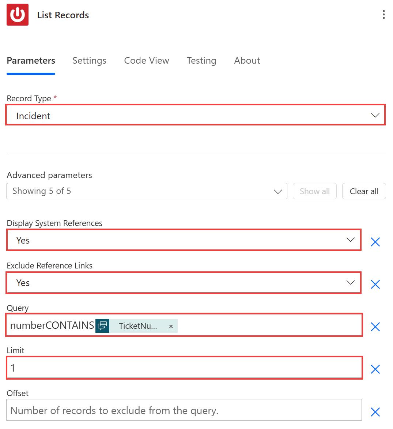Screen dimensions: 393x429
Task: Click into the Limit input field
Action: tap(184, 368)
